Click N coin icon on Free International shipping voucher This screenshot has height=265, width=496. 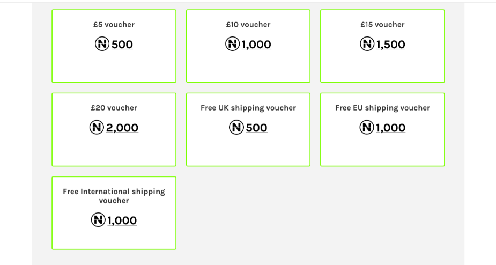(x=98, y=220)
